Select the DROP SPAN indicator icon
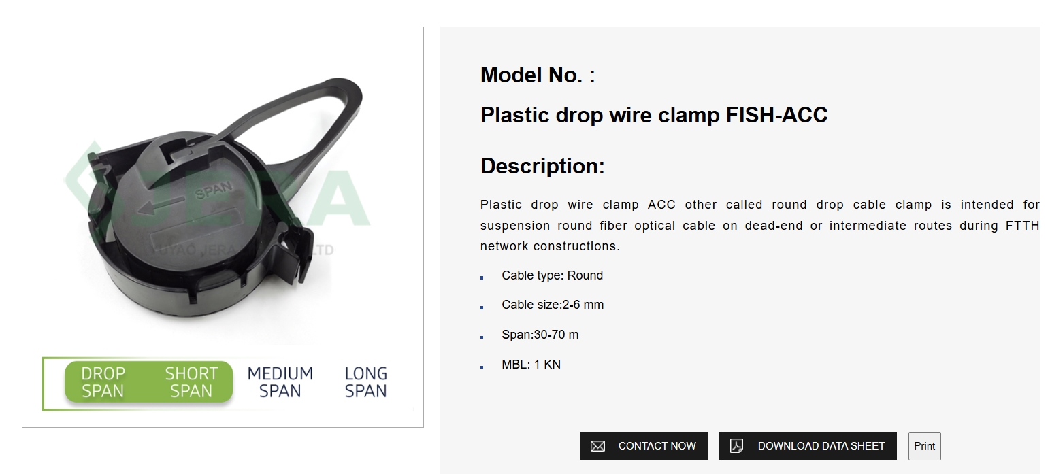1050x474 pixels. [102, 382]
